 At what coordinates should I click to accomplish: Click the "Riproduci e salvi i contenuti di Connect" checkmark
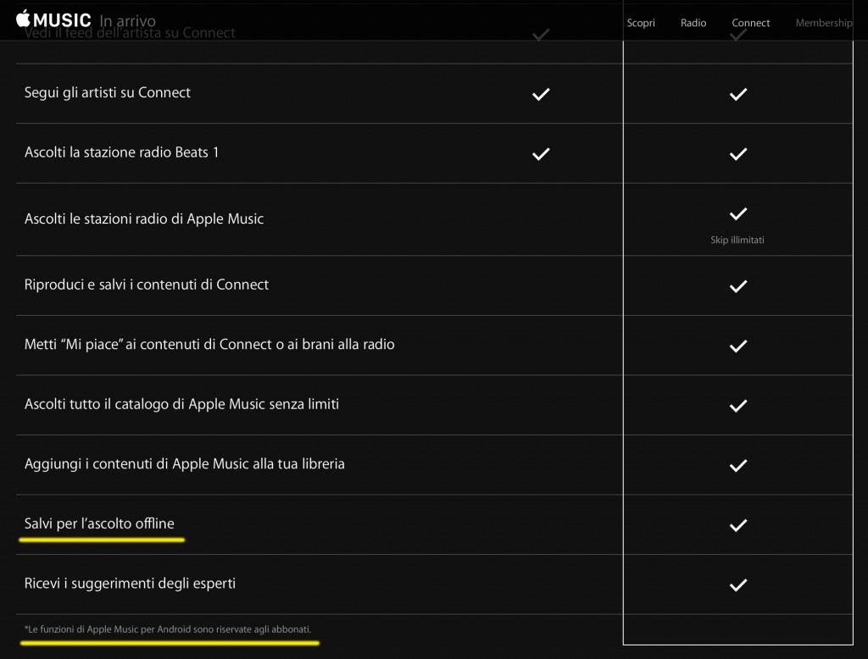737,285
